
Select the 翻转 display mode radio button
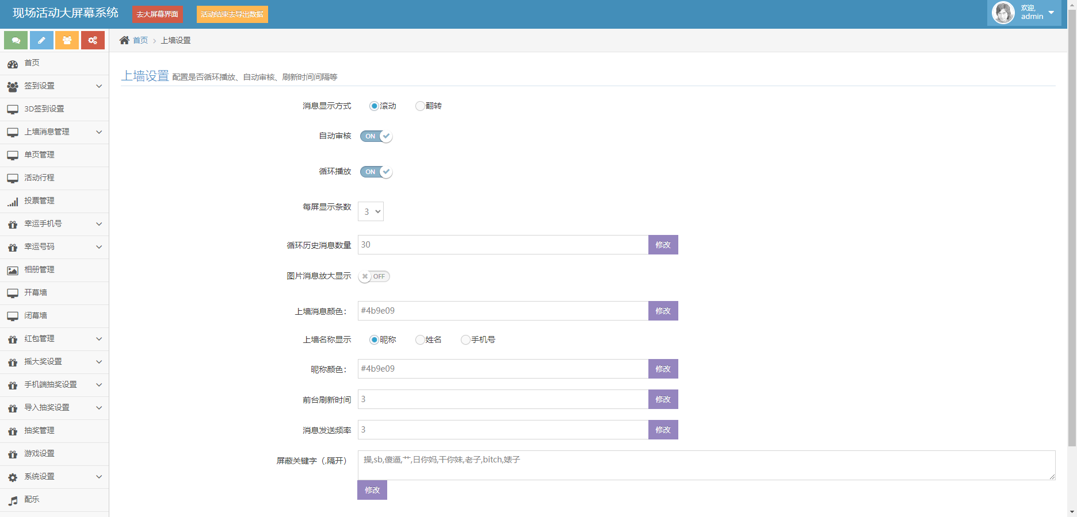(x=420, y=106)
